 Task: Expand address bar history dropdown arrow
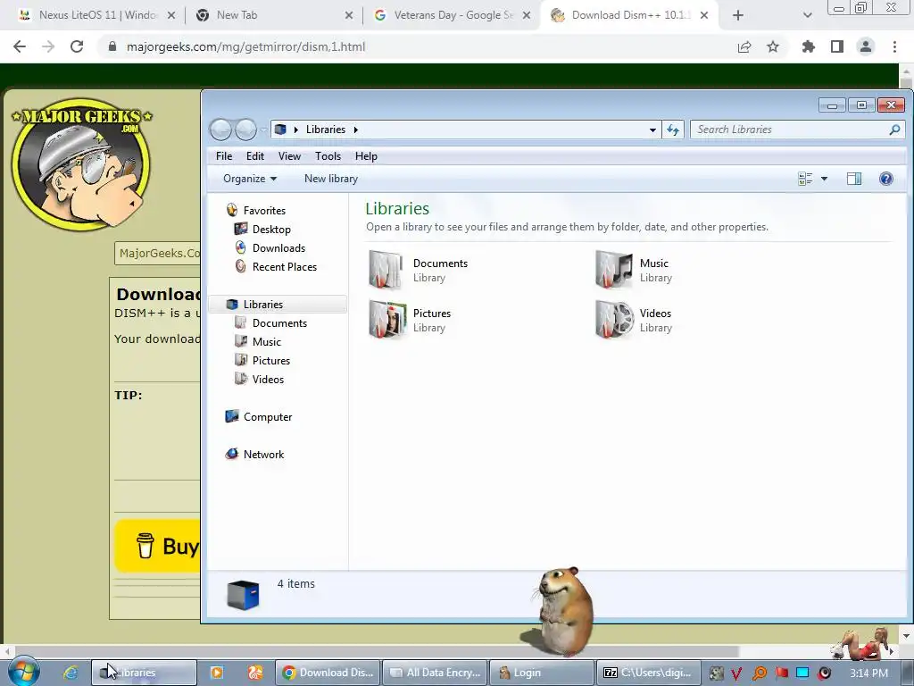652,130
